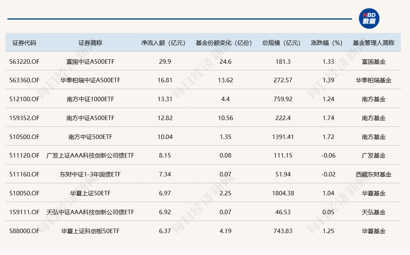Select security code 510050.OF
Image resolution: width=410 pixels, height=255 pixels.
pyautogui.click(x=24, y=193)
